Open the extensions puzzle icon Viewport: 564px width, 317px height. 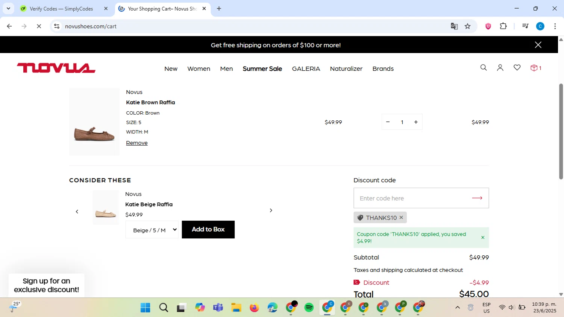pos(503,26)
